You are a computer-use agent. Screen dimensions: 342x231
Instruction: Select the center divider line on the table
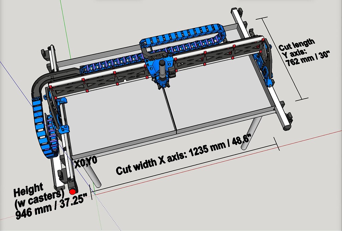170,110
